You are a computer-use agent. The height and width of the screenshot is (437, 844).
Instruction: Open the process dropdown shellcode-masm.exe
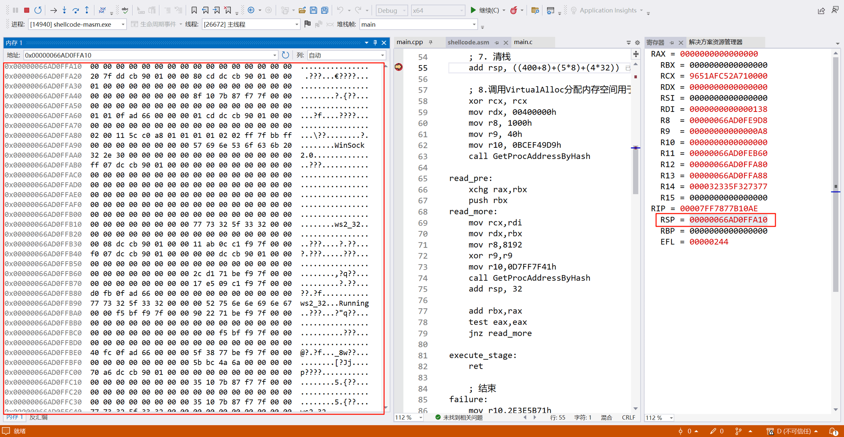[122, 25]
